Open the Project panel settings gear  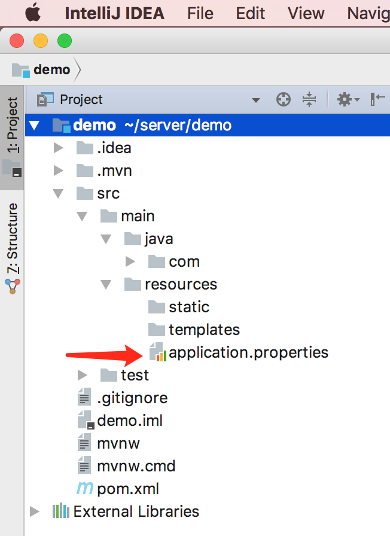345,100
